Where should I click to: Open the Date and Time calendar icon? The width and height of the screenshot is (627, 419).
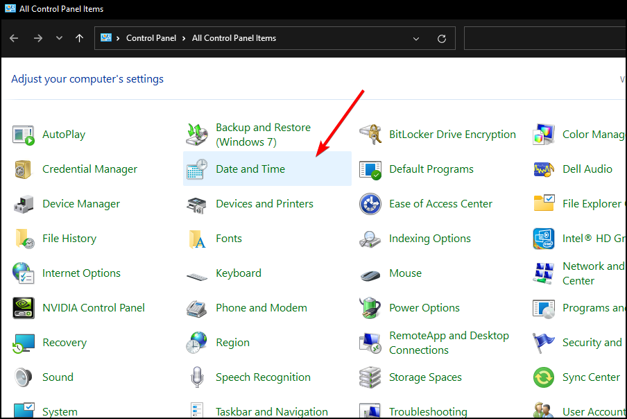click(197, 169)
